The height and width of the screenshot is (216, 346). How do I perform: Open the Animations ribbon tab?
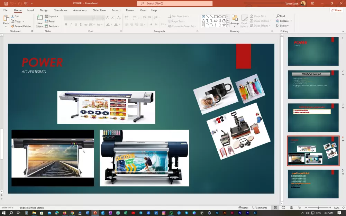pos(80,10)
